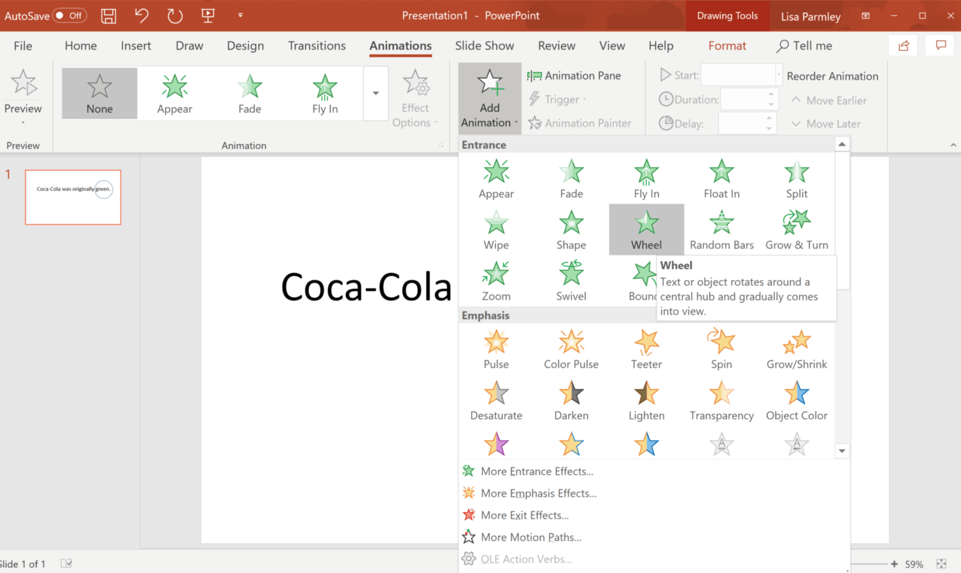Click the Redo arrow icon
961x573 pixels.
[174, 15]
